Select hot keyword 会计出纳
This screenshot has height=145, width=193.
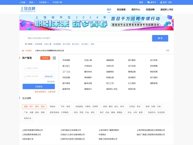[x=66, y=44]
